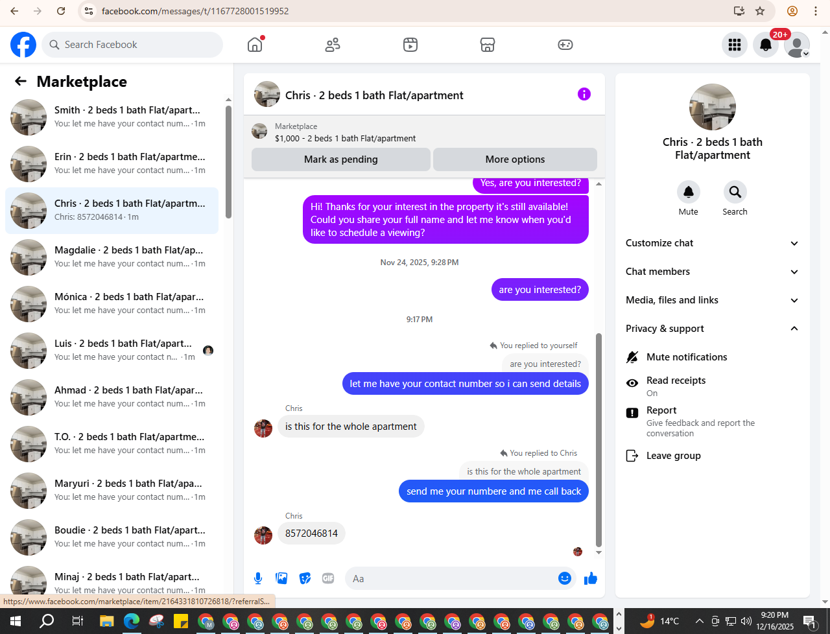
Task: Reload the page in the browser
Action: pyautogui.click(x=61, y=11)
